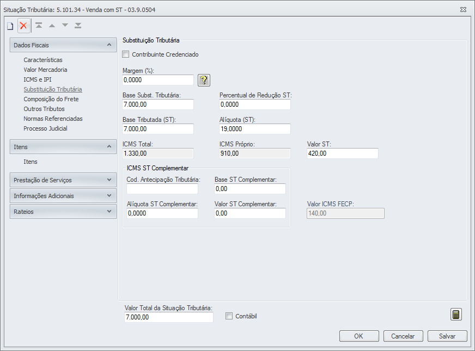475x351 pixels.
Task: Click the question mark help button beside Margem
Action: pos(204,80)
